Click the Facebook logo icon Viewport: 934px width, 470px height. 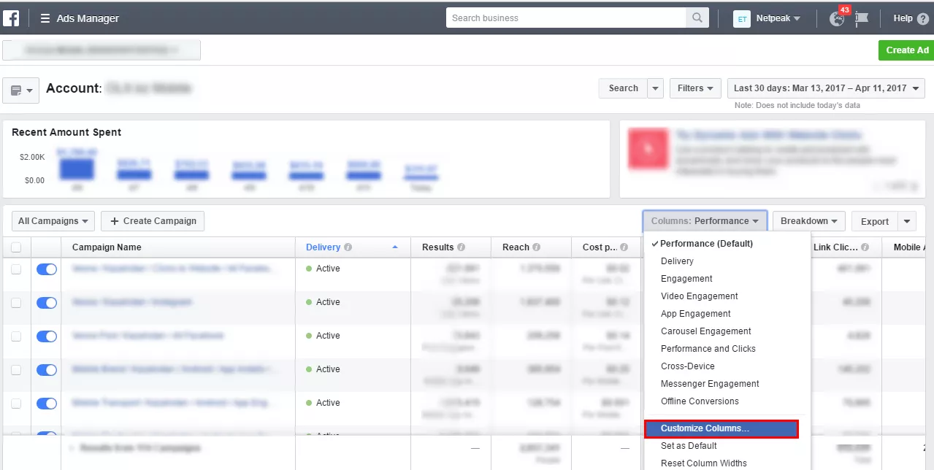pos(12,18)
